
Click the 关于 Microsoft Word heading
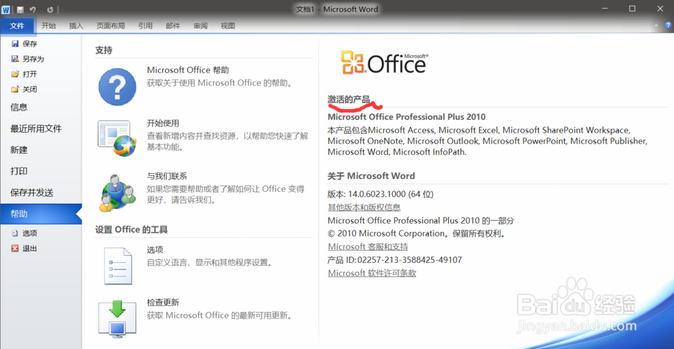tap(371, 176)
